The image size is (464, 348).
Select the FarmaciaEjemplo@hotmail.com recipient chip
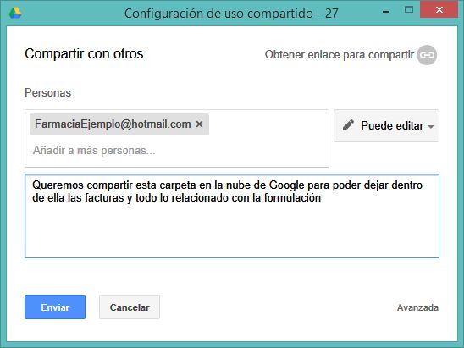tap(113, 124)
